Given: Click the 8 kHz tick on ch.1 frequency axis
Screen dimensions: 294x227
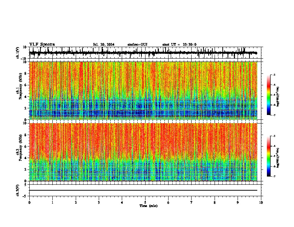Looking at the screenshot, I should pyautogui.click(x=26, y=73).
